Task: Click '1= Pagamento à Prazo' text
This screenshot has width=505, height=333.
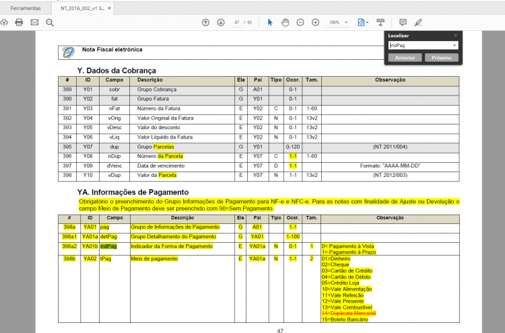Action: (x=349, y=252)
